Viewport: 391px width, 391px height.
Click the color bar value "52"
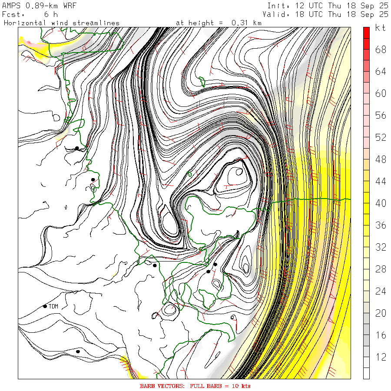[x=381, y=137]
